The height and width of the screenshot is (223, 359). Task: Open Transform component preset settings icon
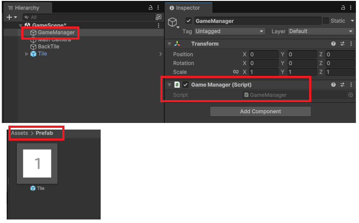tap(342, 44)
